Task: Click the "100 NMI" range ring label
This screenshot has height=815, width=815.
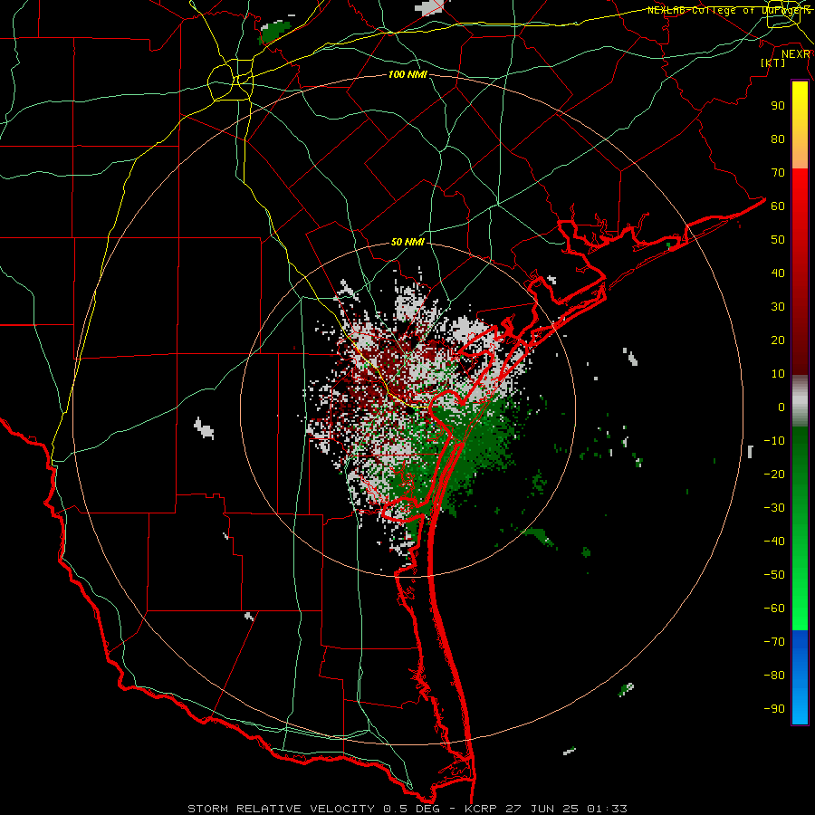Action: [x=407, y=74]
